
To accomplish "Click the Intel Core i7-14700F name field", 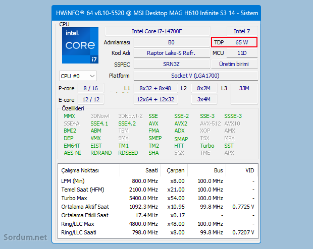I will pyautogui.click(x=158, y=31).
